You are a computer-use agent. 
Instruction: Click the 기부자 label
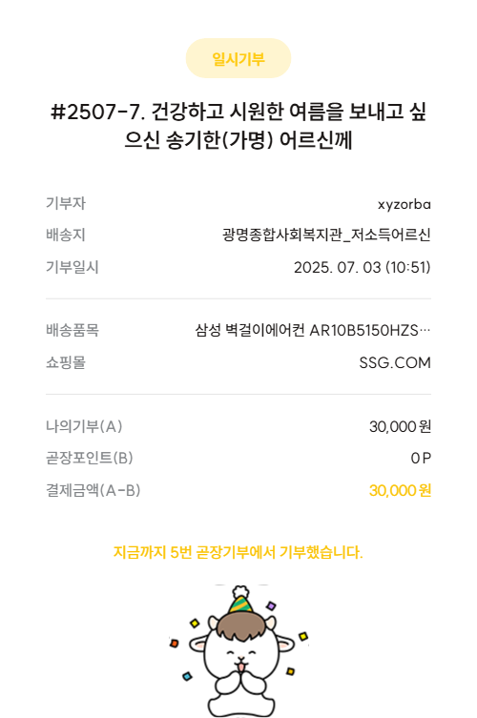point(66,203)
